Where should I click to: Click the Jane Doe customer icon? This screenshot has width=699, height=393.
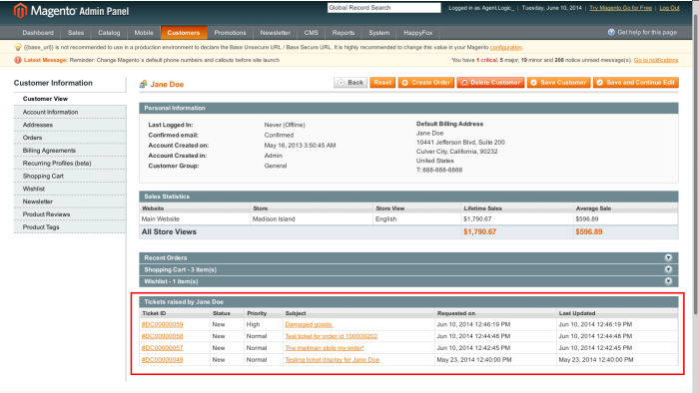(x=143, y=84)
